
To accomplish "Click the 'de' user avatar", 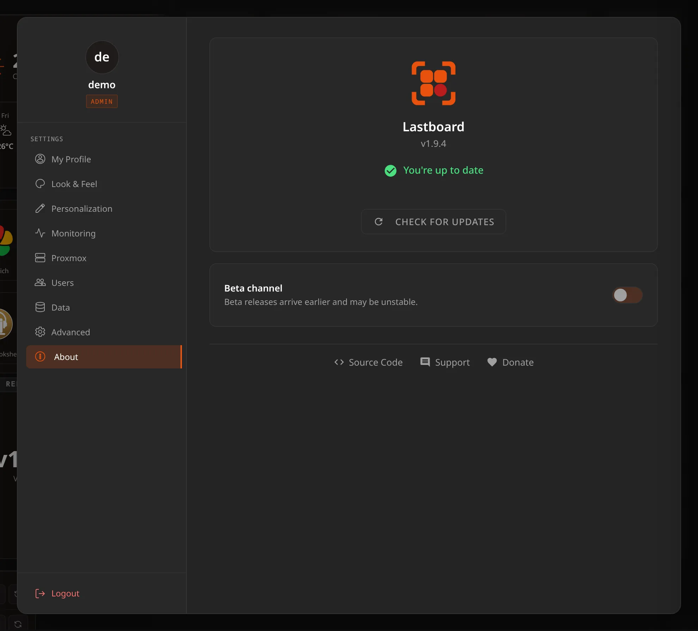I will pyautogui.click(x=102, y=57).
